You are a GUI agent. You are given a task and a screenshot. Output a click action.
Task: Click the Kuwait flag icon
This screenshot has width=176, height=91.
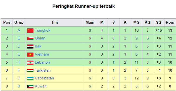(30, 86)
